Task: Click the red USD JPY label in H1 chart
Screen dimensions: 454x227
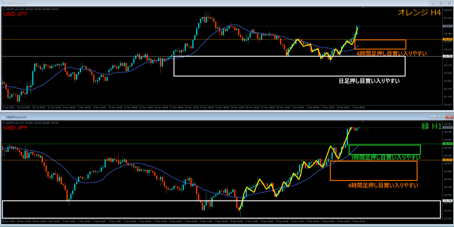Action: tap(15, 128)
